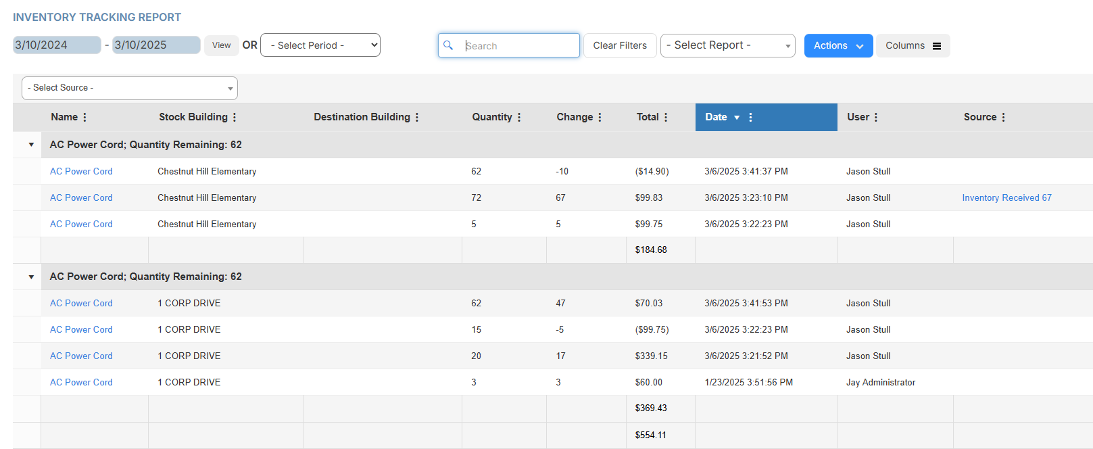This screenshot has width=1093, height=449.
Task: Open the User column options menu
Action: click(x=876, y=117)
